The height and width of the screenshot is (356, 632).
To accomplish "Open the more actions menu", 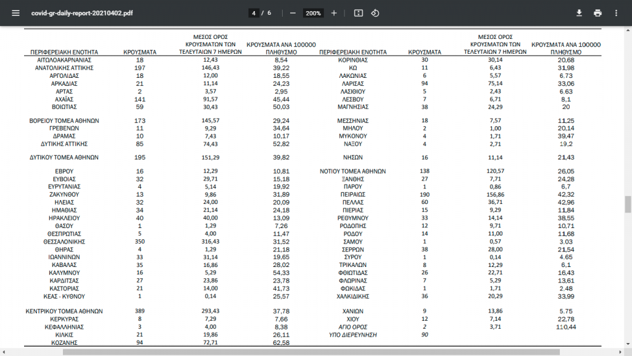I will coord(617,13).
